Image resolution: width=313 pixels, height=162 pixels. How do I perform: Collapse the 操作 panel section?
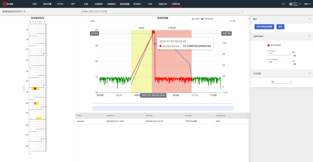click(x=309, y=19)
